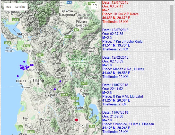Switch to Map view
This screenshot has width=175, height=135.
tap(8, 7)
